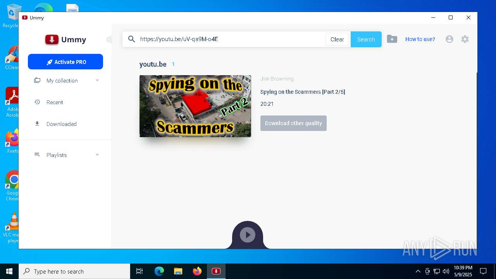Click the Downloaded arrow icon
Screen dimensions: 496x279
pyautogui.click(x=37, y=124)
